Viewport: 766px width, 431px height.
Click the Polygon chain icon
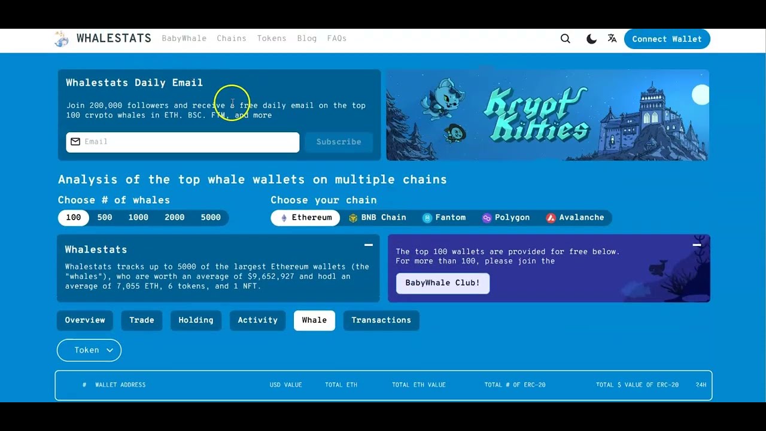[x=487, y=218]
